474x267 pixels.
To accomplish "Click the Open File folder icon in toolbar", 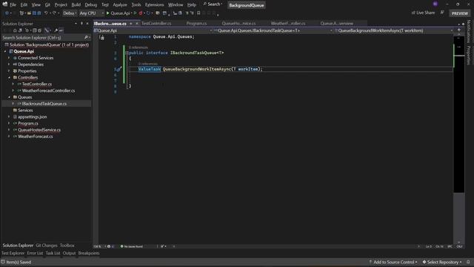I will pyautogui.click(x=29, y=13).
